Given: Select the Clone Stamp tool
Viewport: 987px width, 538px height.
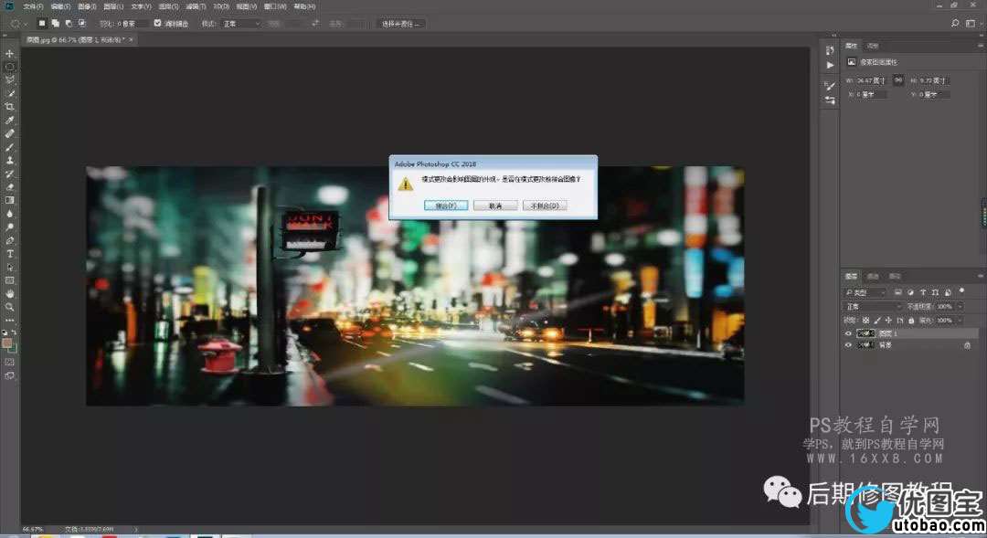Looking at the screenshot, I should 9,160.
